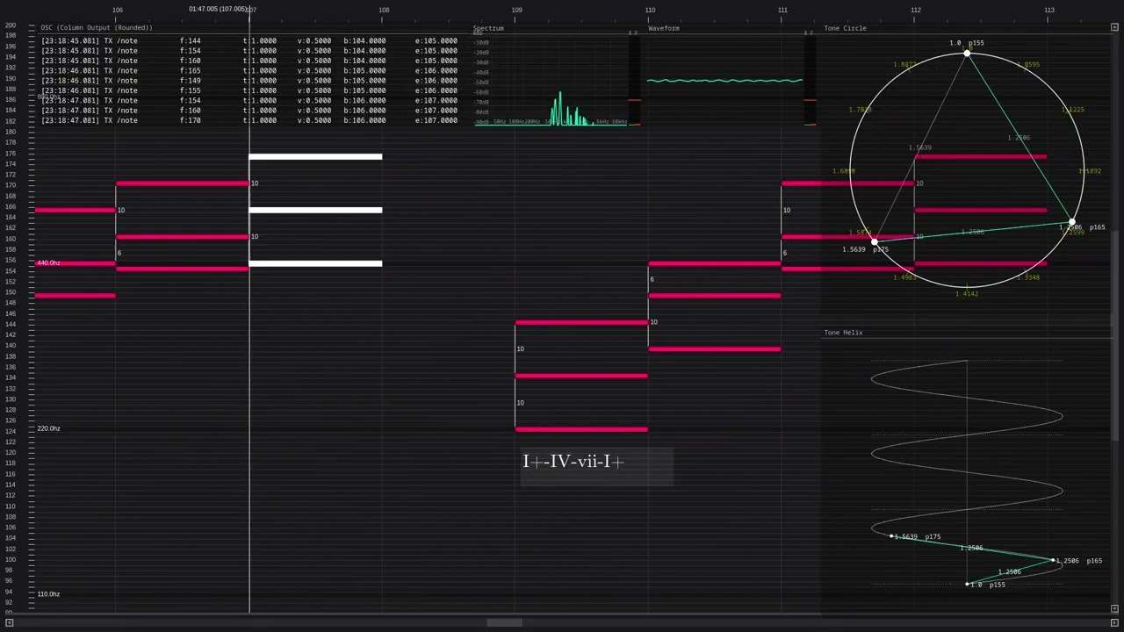Jump to timeline beat 108
The height and width of the screenshot is (632, 1124).
(x=384, y=10)
